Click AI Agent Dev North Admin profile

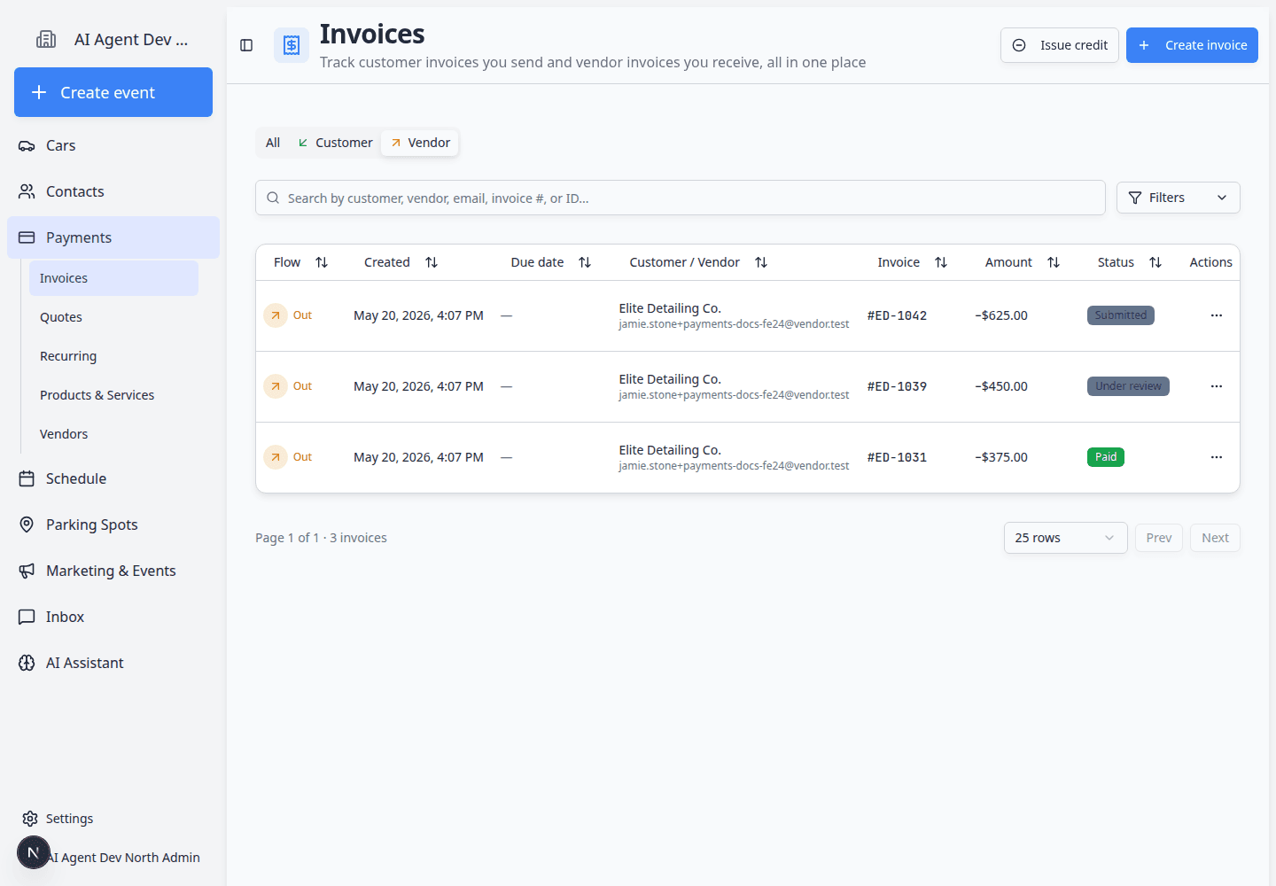tap(124, 858)
